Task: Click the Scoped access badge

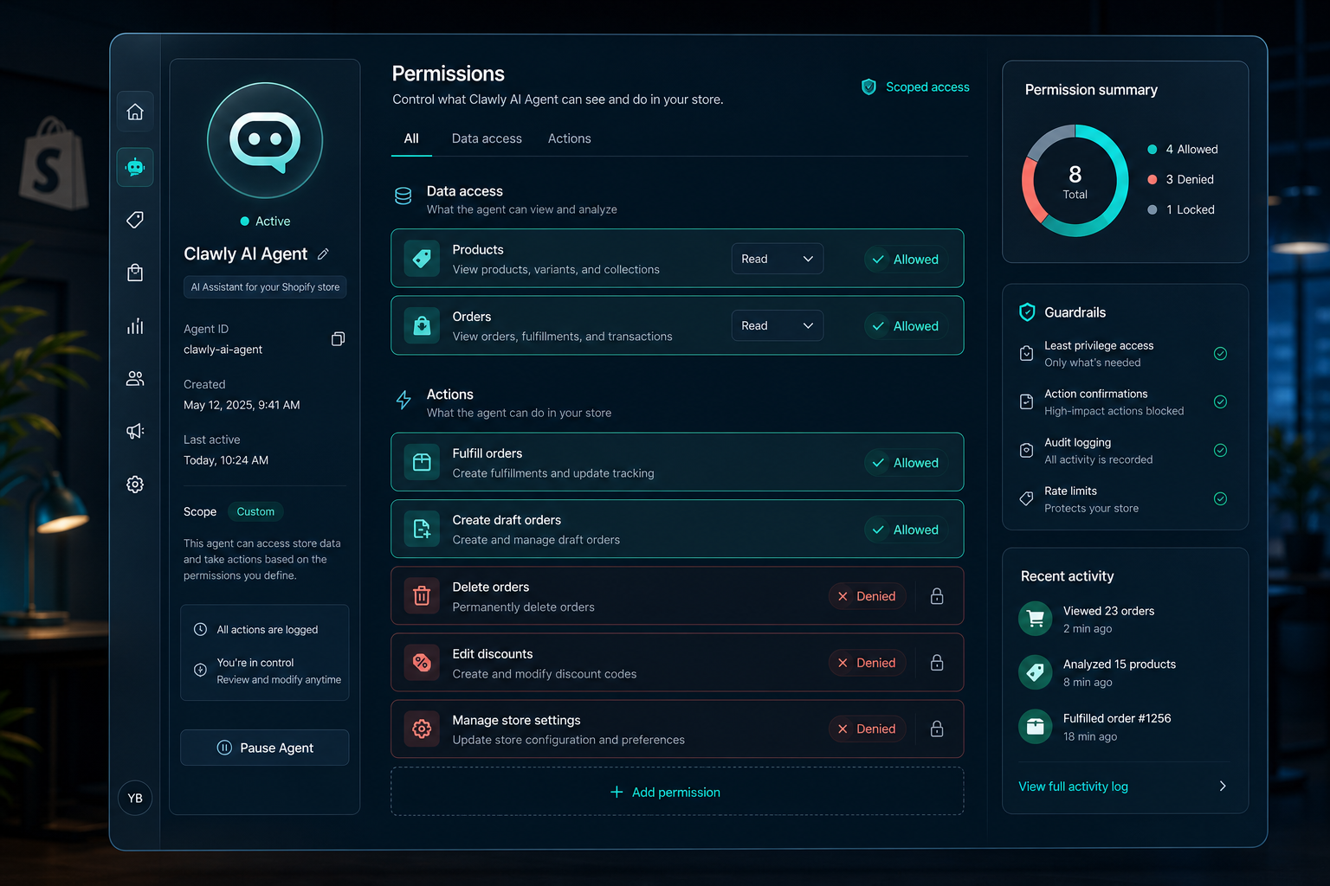Action: click(915, 87)
